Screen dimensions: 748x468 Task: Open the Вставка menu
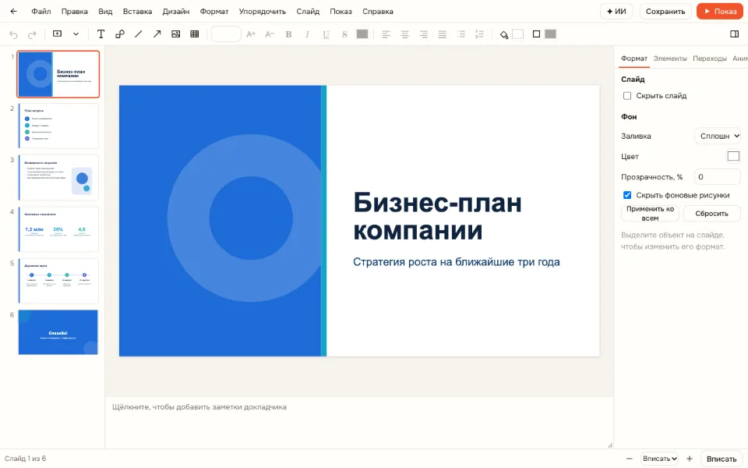coord(137,12)
